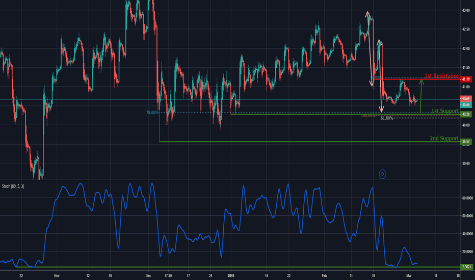Click the 43.00 price axis label
The image size is (475, 280).
point(466,10)
